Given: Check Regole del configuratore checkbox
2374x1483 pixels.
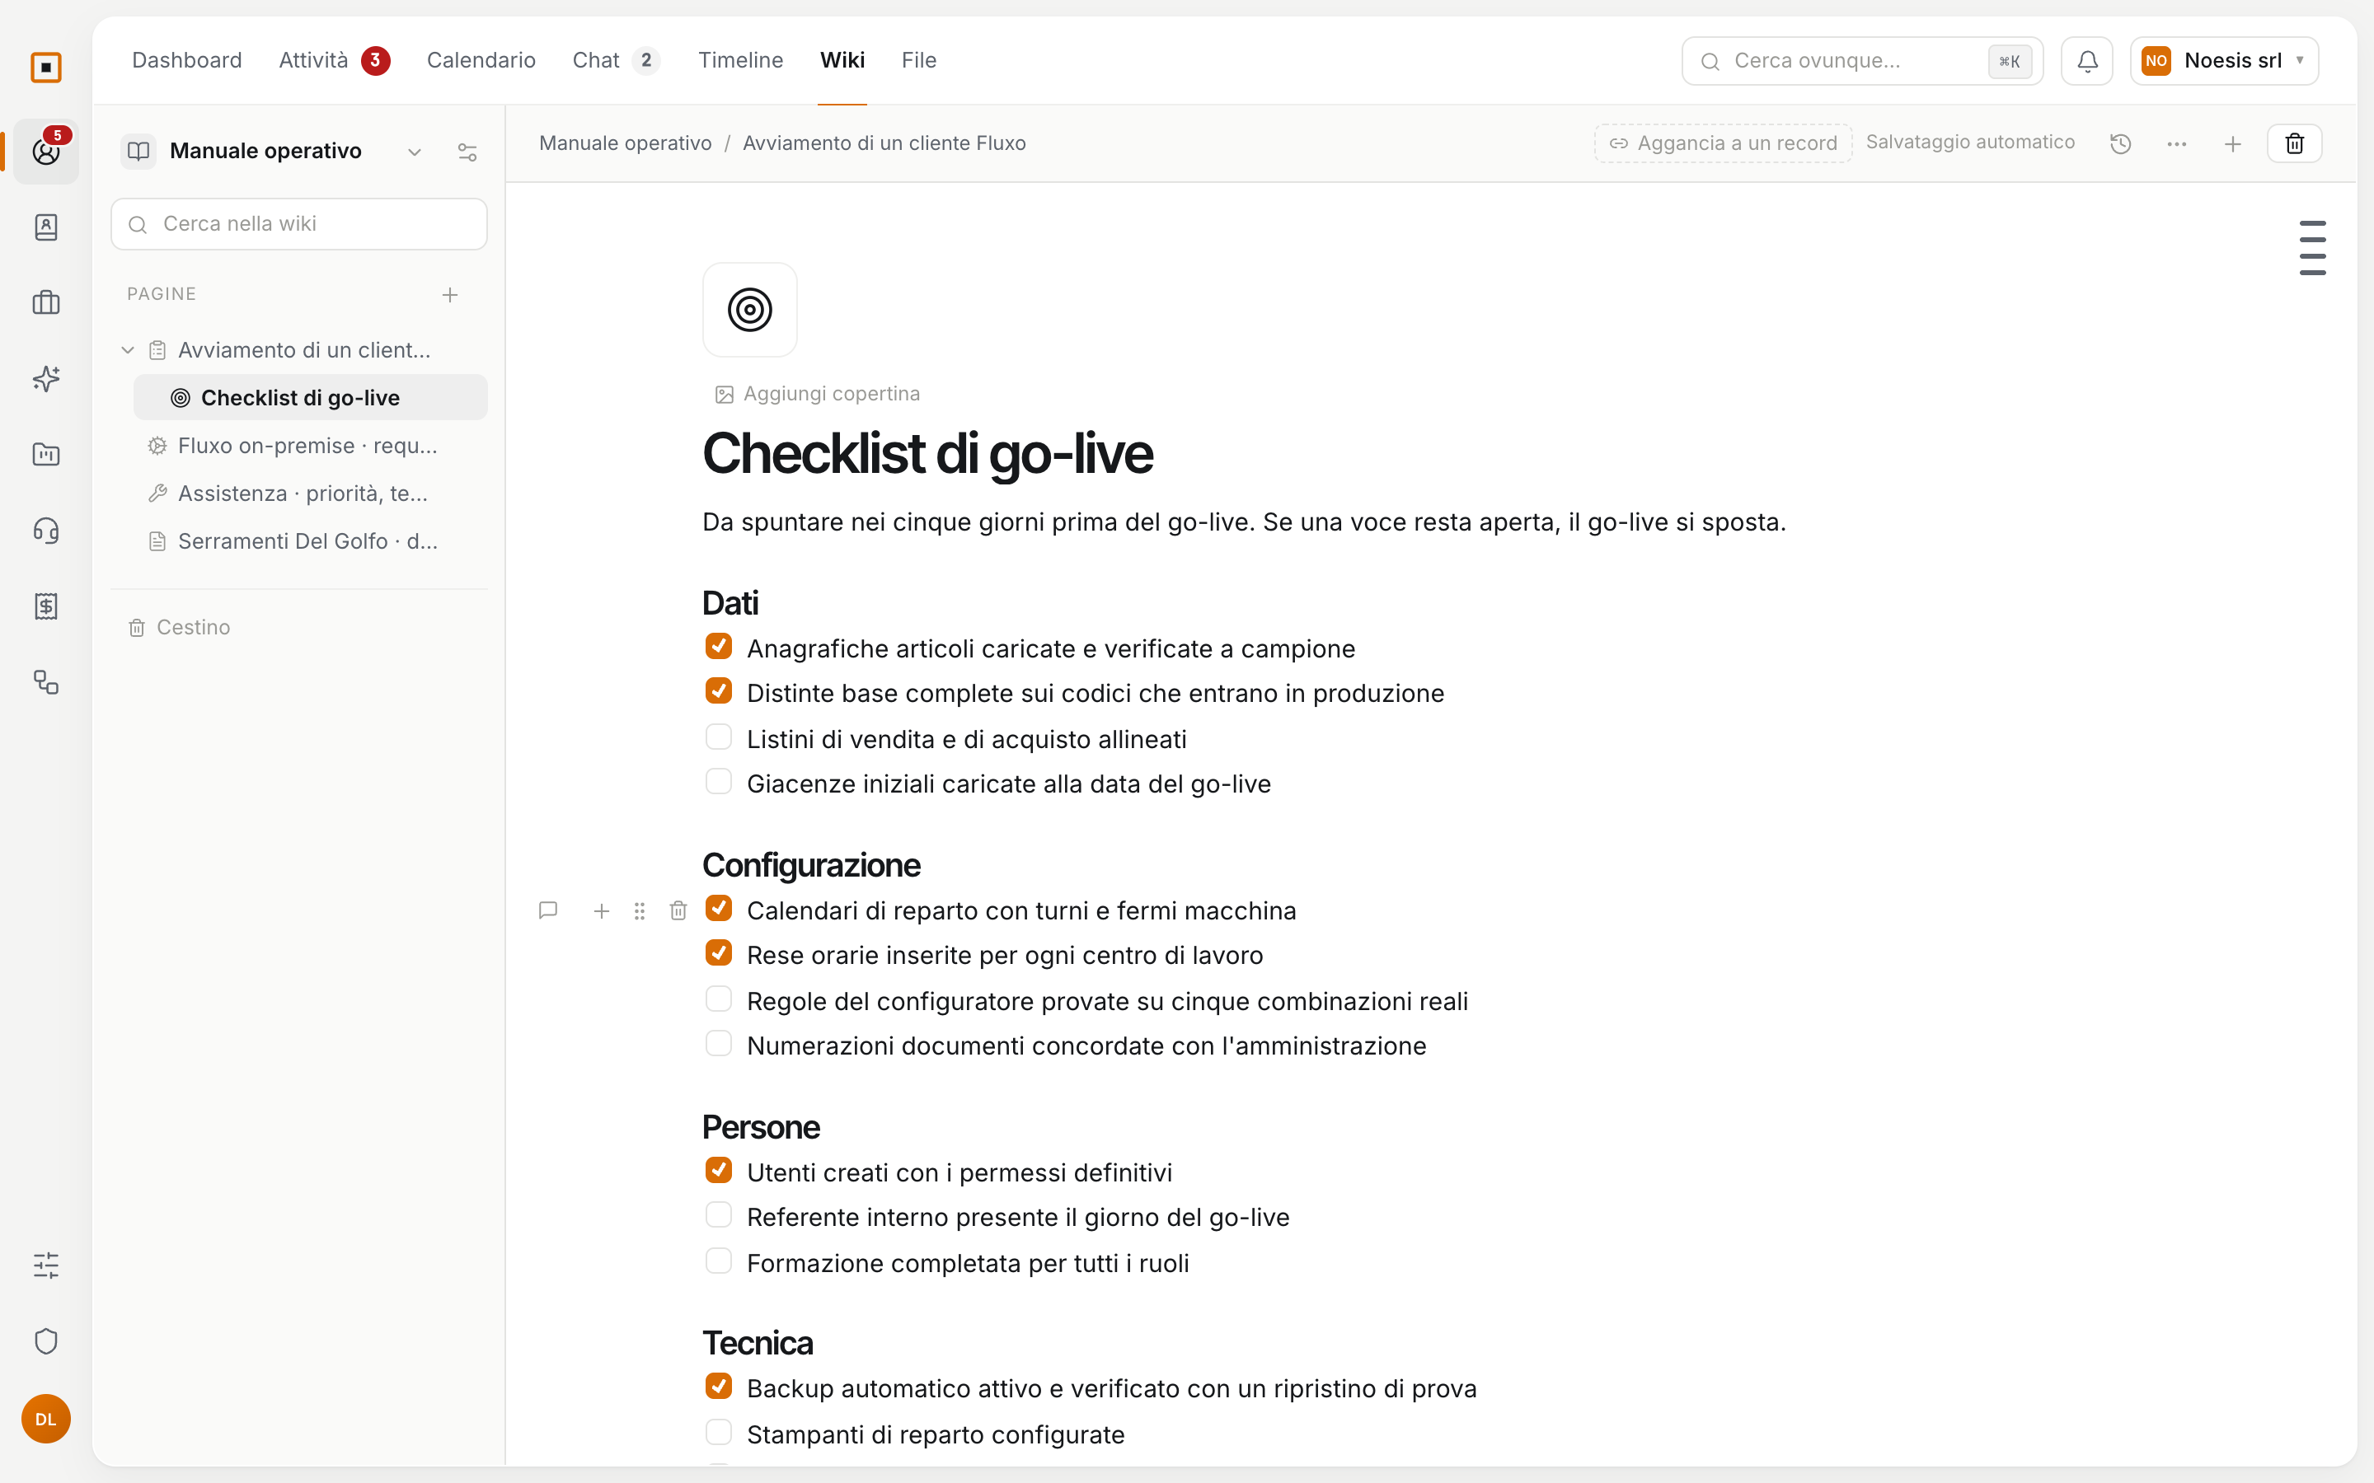Looking at the screenshot, I should (x=718, y=999).
